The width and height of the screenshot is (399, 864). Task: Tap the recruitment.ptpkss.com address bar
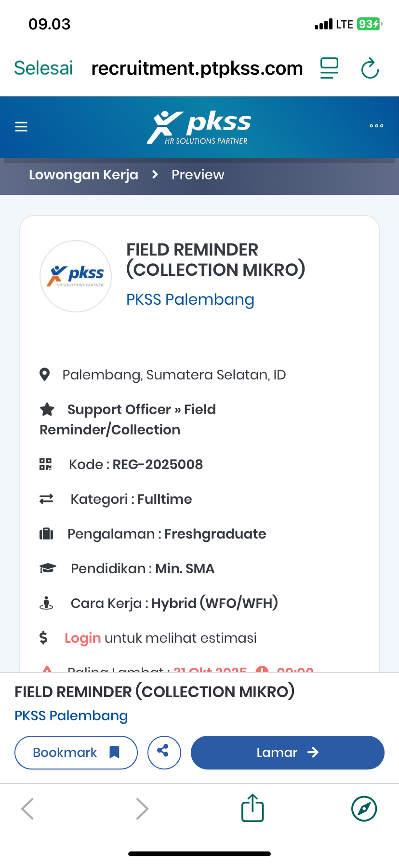(197, 68)
